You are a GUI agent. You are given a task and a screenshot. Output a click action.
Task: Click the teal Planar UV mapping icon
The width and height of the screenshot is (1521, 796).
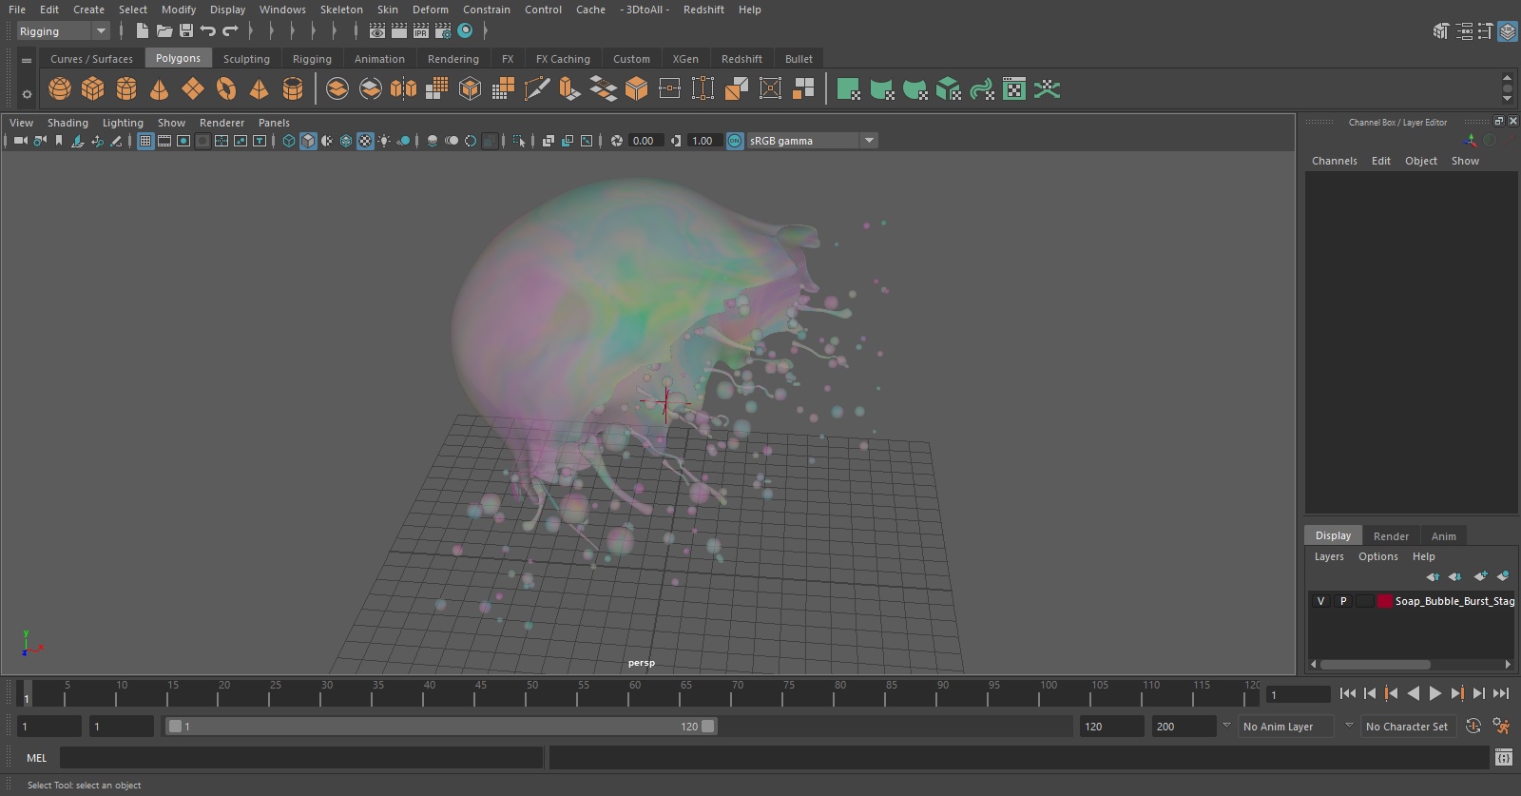tap(849, 89)
